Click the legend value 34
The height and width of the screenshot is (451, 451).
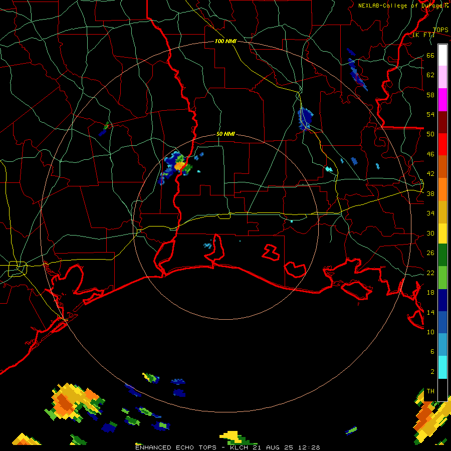tap(430, 213)
